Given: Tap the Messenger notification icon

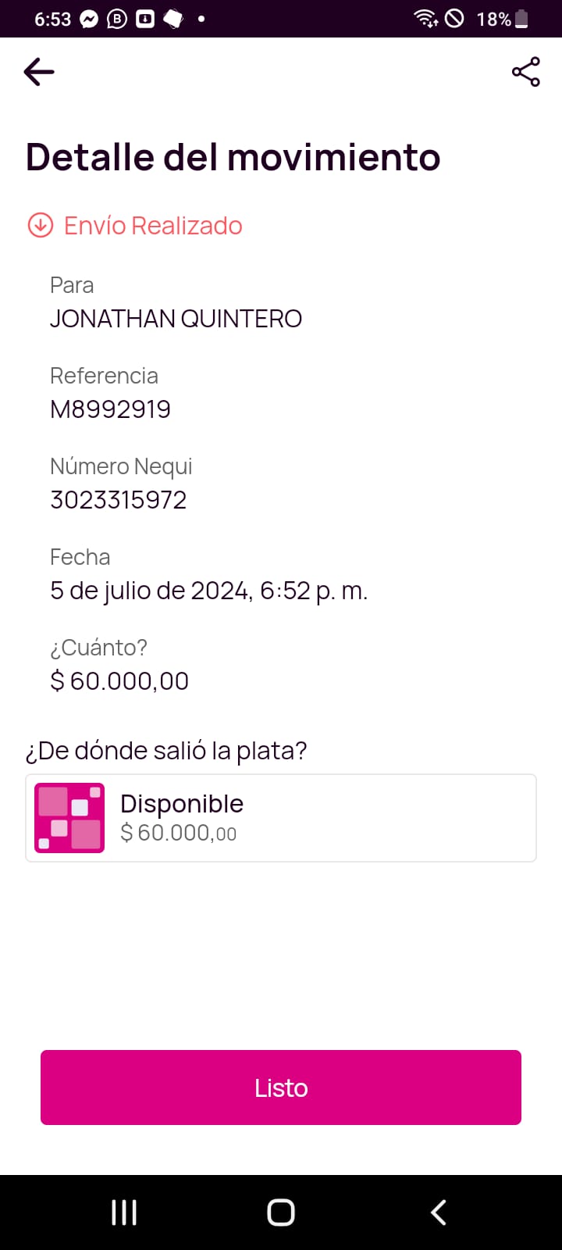Looking at the screenshot, I should (90, 19).
